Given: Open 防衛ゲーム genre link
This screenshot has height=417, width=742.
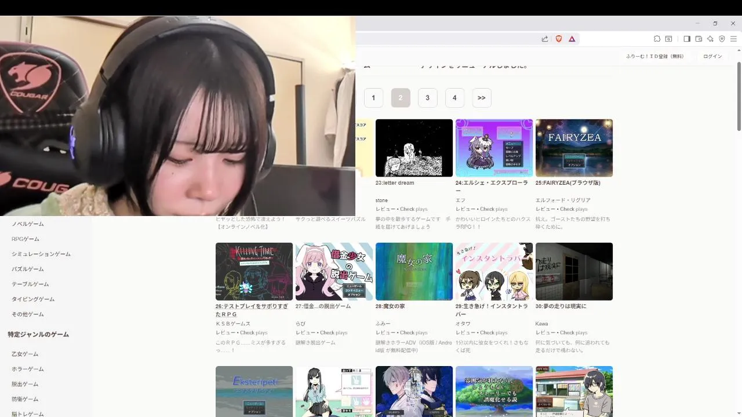Looking at the screenshot, I should (x=25, y=399).
